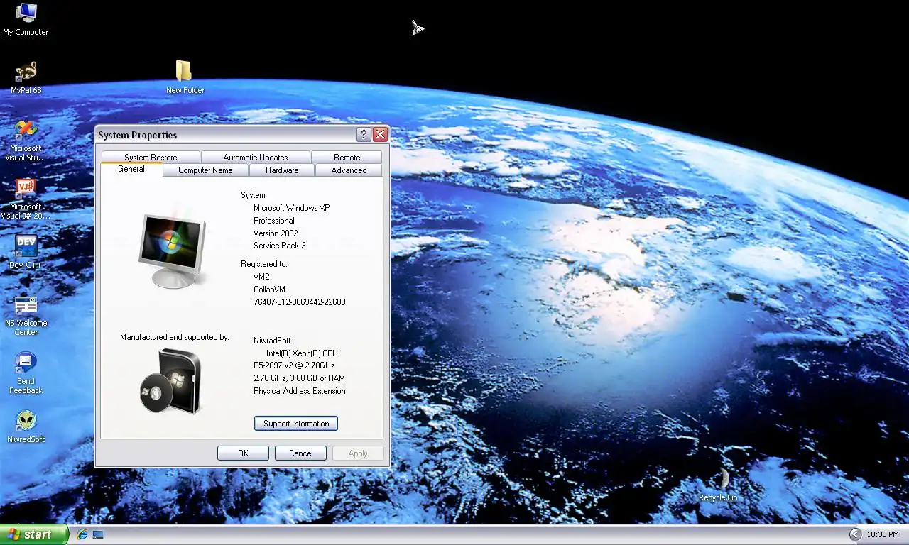Viewport: 909px width, 545px height.
Task: Click the 'VM2' registered user text
Action: click(x=261, y=277)
